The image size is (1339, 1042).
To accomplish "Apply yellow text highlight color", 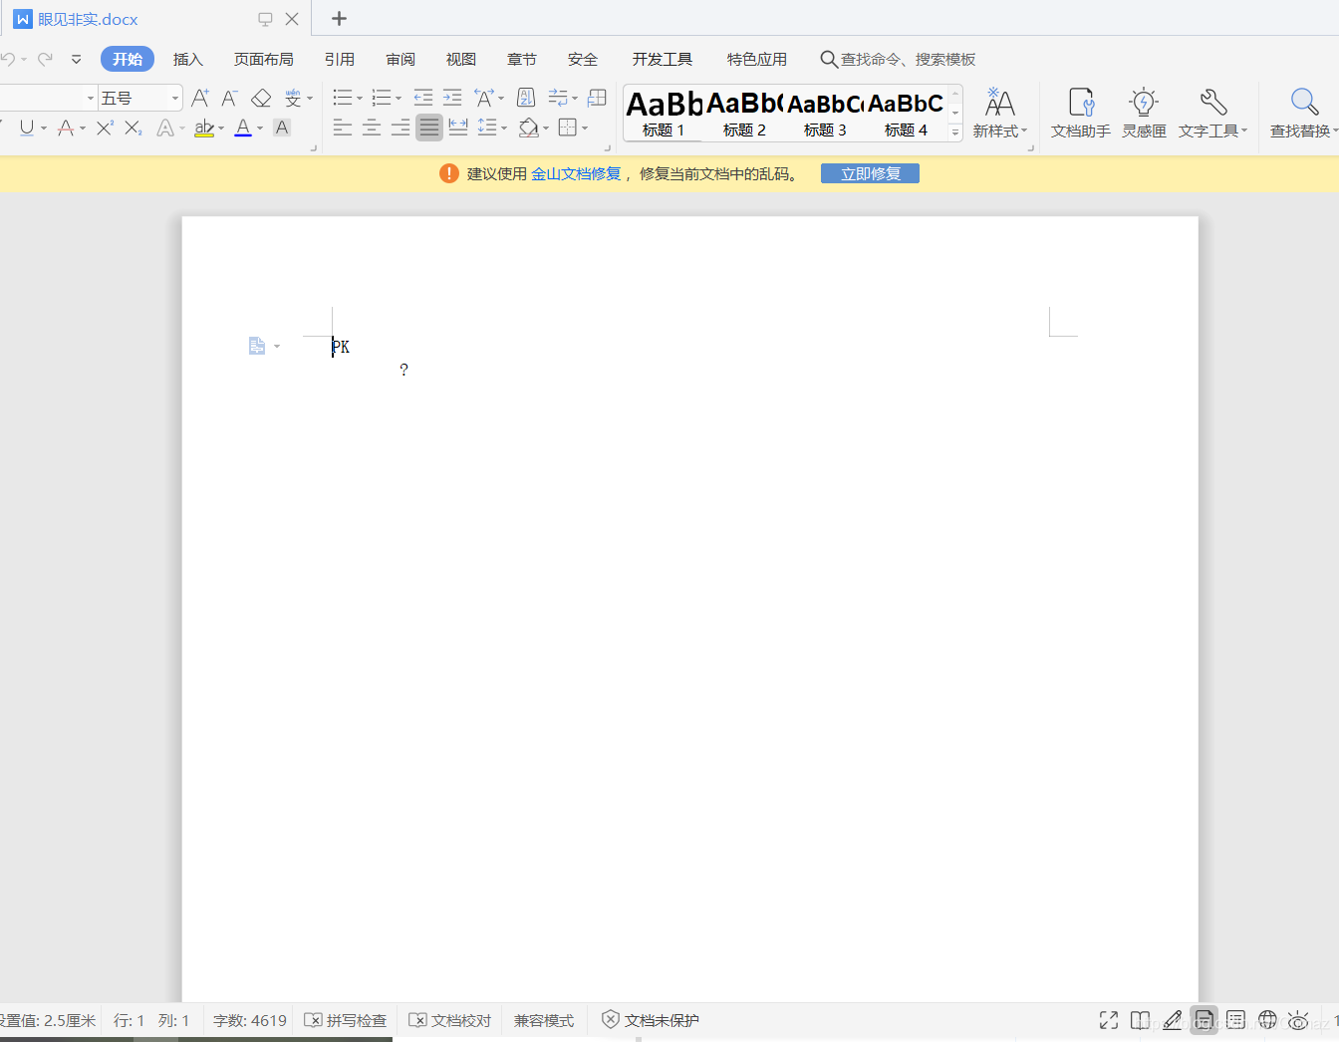I will 204,128.
